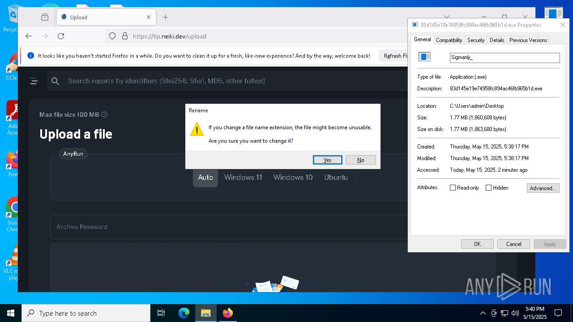Image resolution: width=573 pixels, height=322 pixels.
Task: Open Task View on the taskbar
Action: point(161,313)
